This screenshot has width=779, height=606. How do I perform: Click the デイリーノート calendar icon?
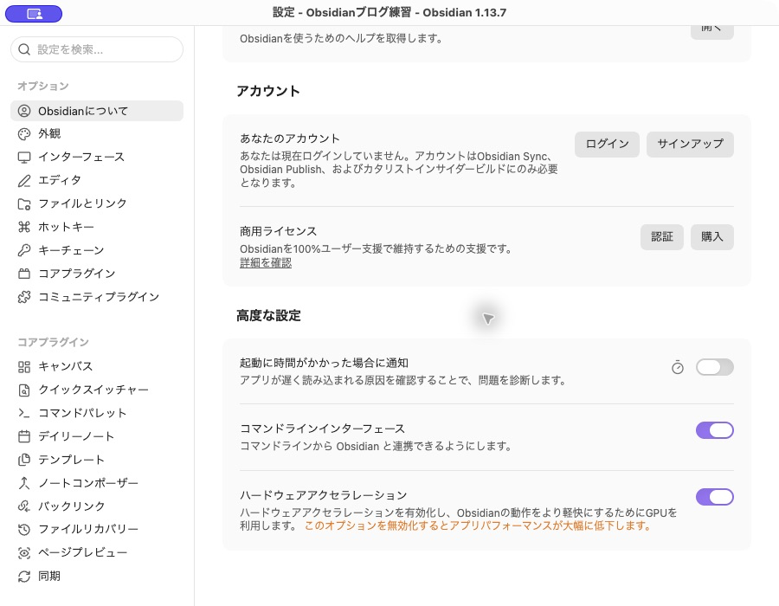24,436
